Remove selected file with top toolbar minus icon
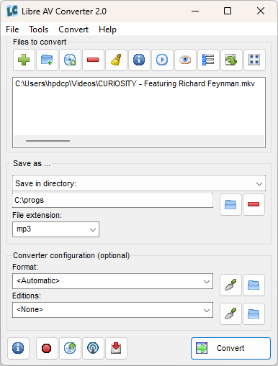The image size is (278, 366). point(93,60)
